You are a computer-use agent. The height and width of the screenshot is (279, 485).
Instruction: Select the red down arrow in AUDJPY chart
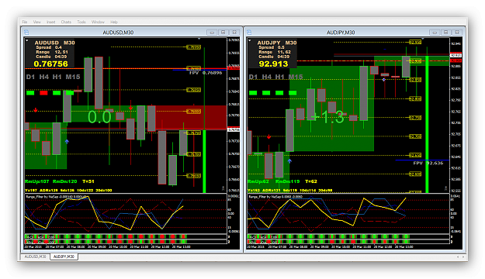click(268, 136)
